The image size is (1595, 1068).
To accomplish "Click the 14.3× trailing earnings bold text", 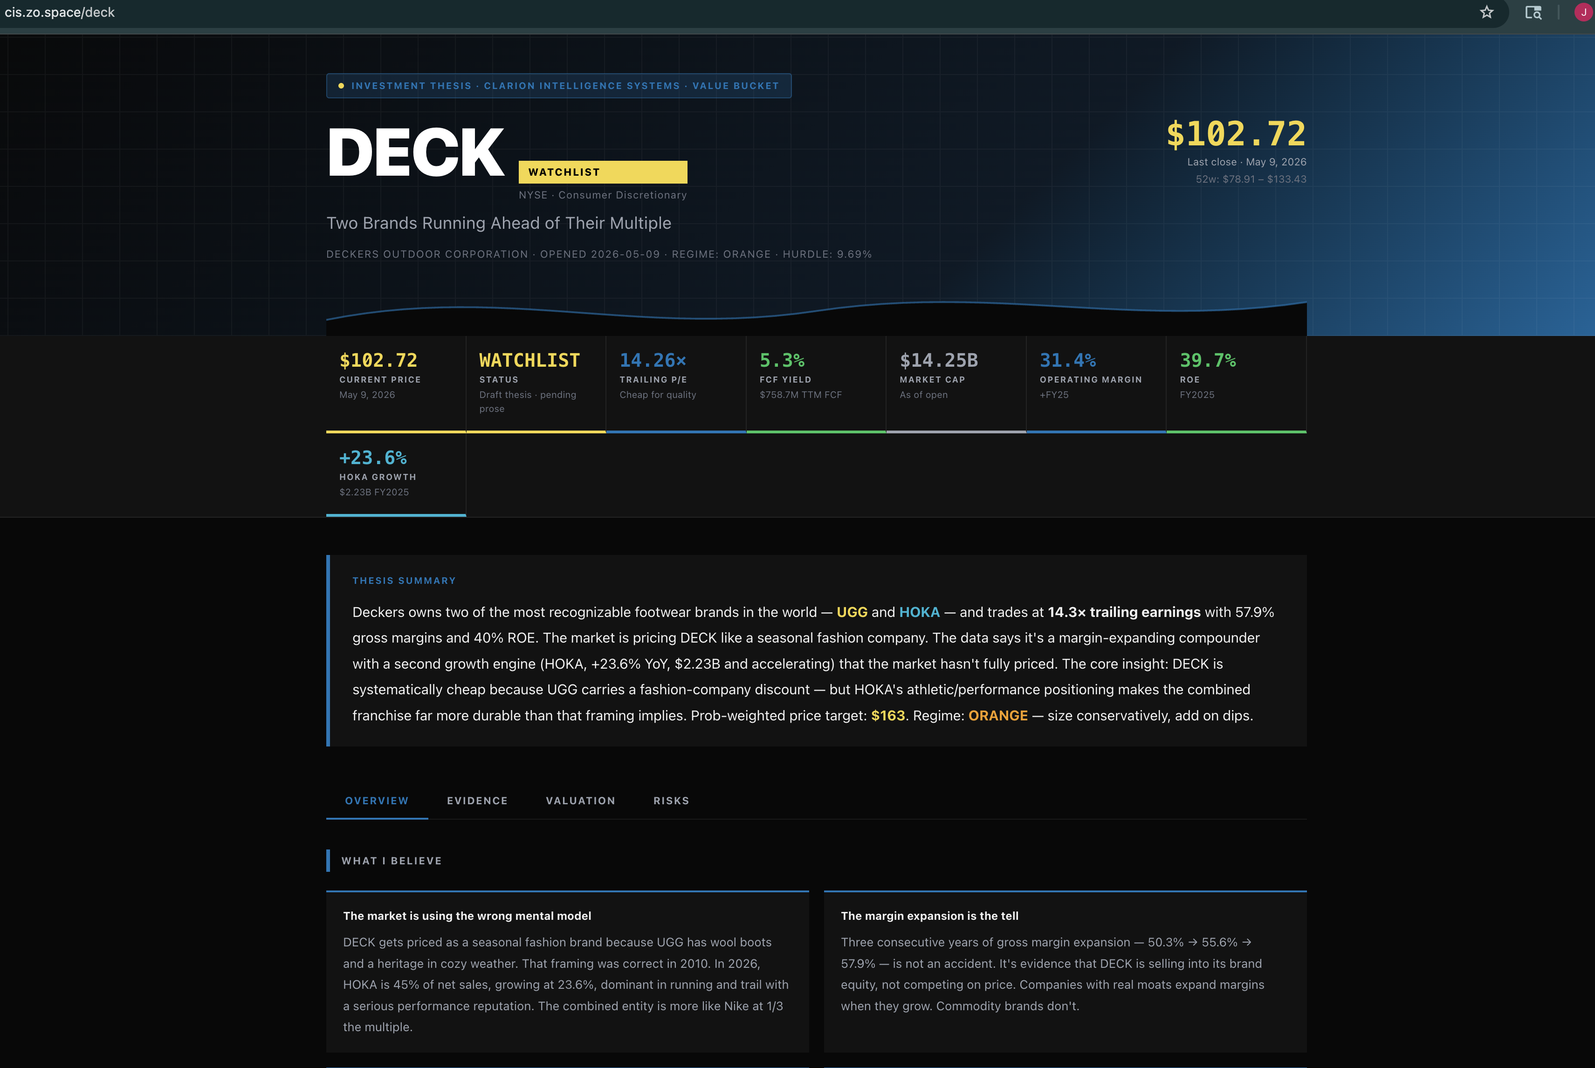I will click(1123, 612).
